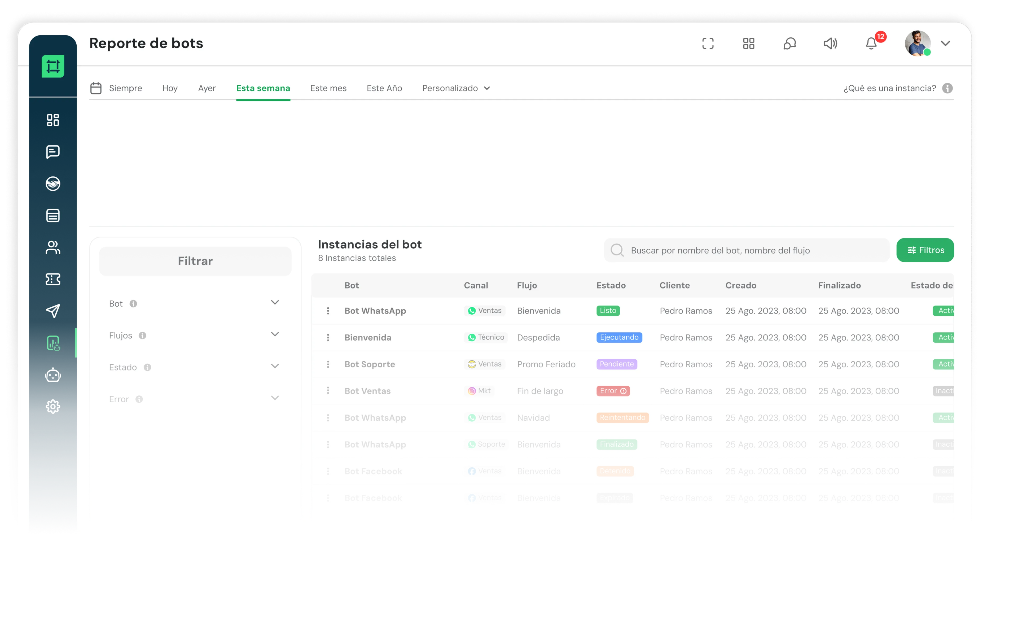The image size is (1018, 627).
Task: Select the Bot Soporte name cell
Action: point(369,364)
